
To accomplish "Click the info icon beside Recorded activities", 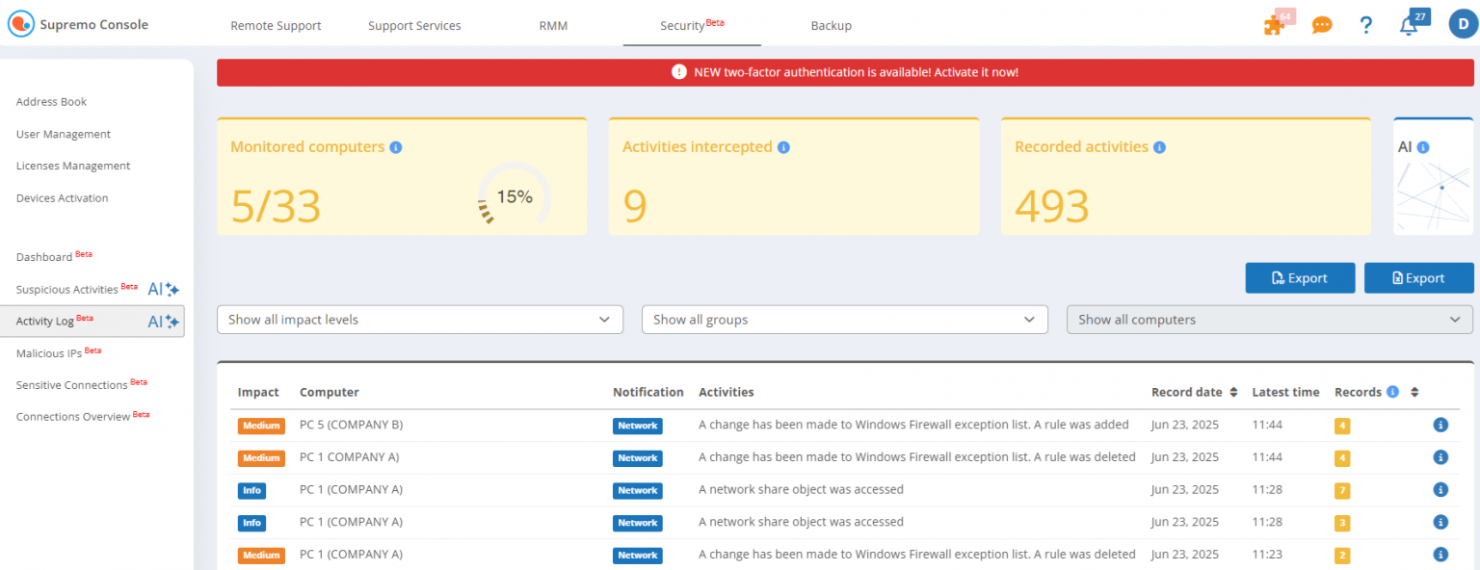I will click(1159, 146).
